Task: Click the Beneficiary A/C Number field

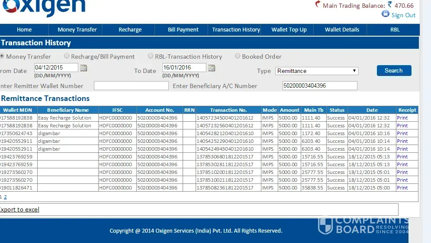Action: pyautogui.click(x=320, y=85)
